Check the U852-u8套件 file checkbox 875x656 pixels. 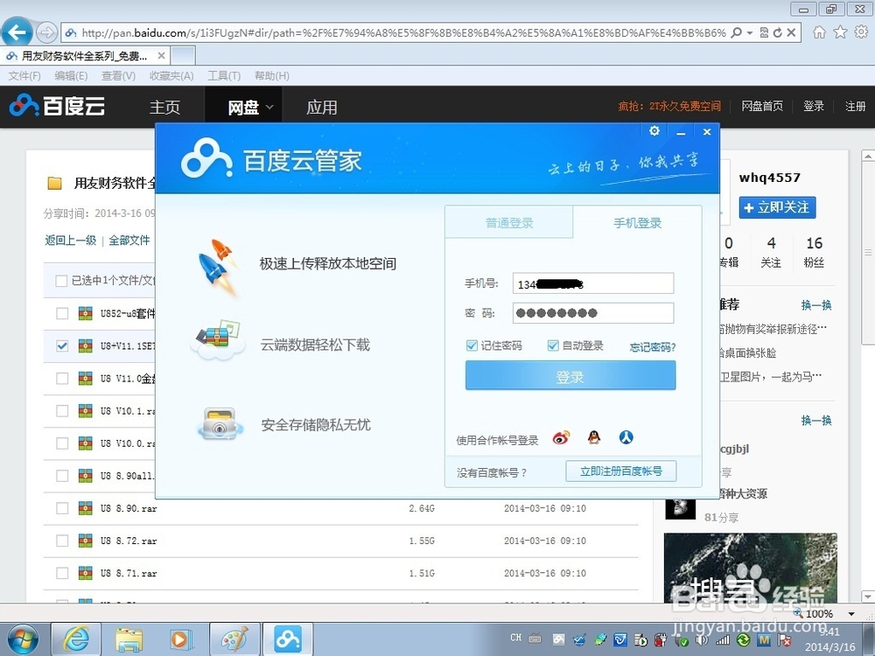[62, 313]
